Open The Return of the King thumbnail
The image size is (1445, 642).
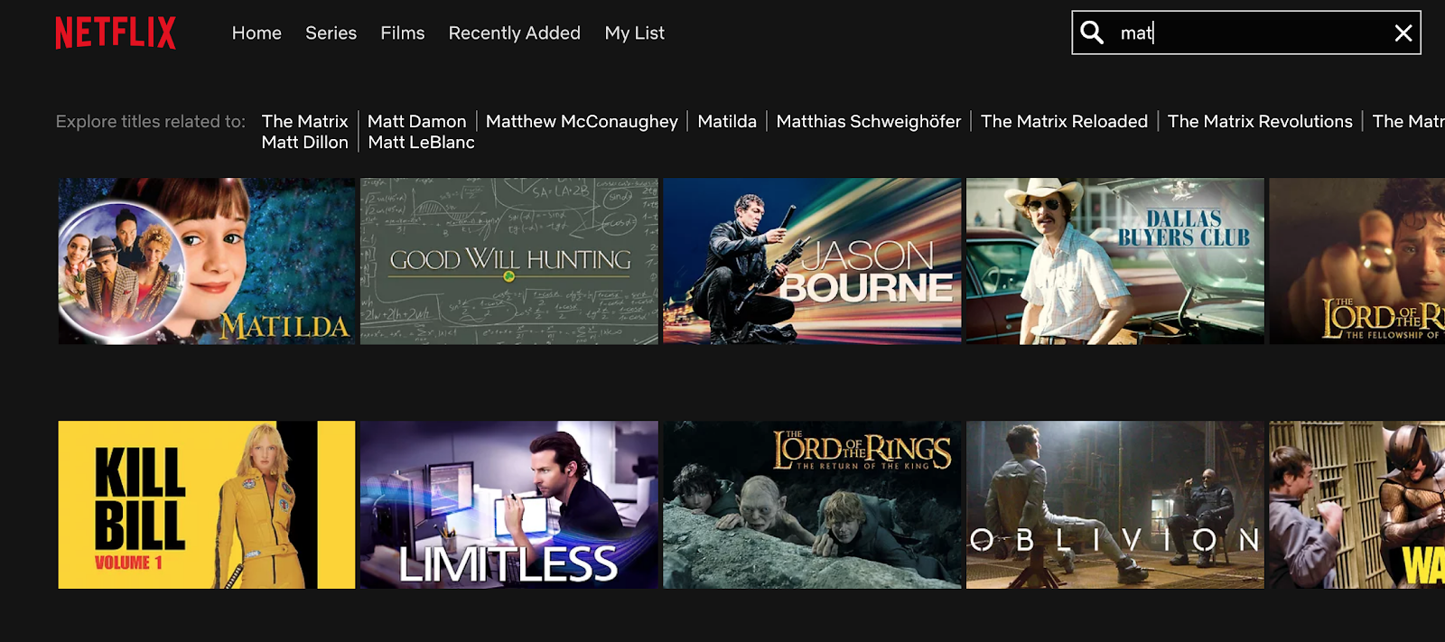[x=812, y=505]
